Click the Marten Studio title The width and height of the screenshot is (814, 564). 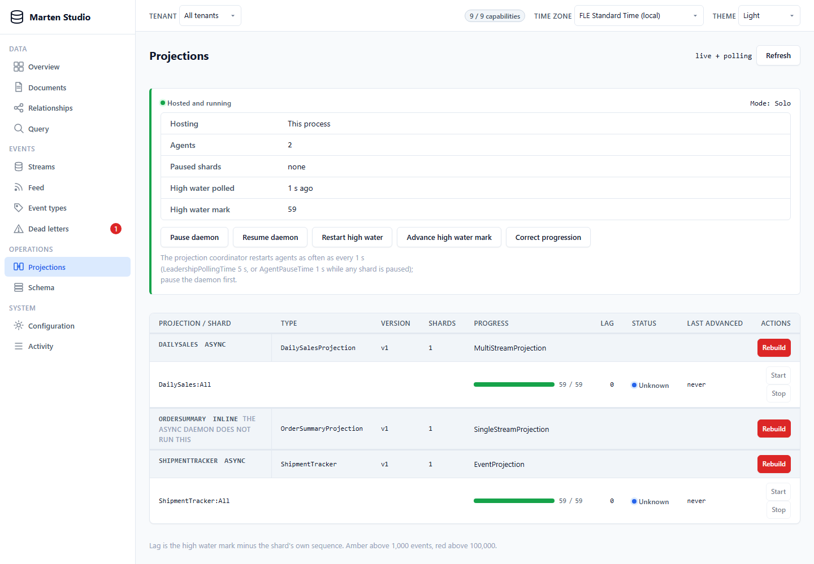(x=60, y=17)
